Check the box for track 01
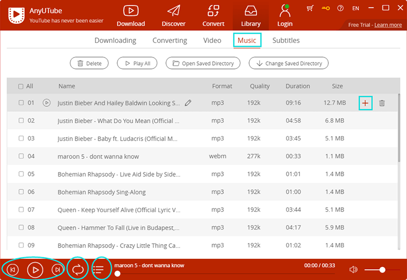 pos(21,103)
